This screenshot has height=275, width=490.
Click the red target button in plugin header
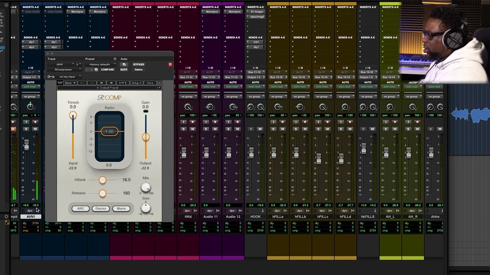click(x=170, y=64)
